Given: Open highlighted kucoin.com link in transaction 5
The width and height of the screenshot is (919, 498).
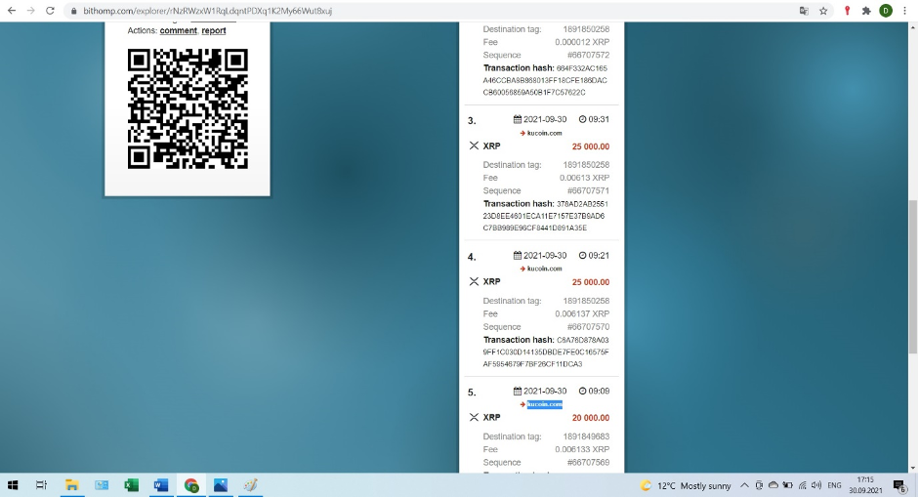Looking at the screenshot, I should point(544,404).
